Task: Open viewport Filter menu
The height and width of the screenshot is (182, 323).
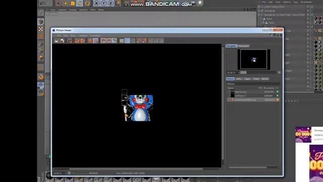Action: 93,10
